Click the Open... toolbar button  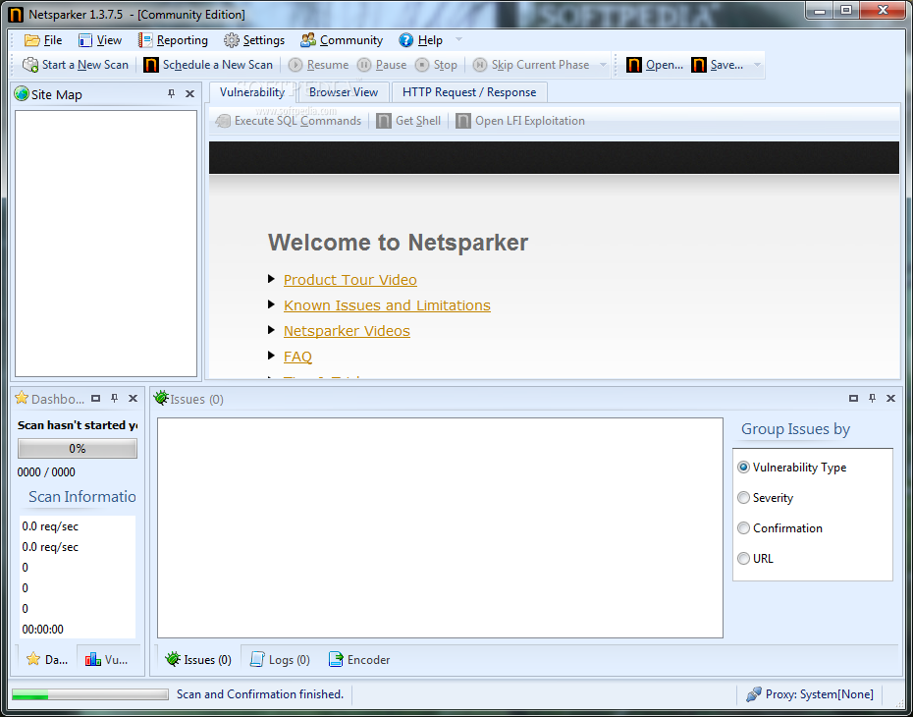tap(655, 65)
